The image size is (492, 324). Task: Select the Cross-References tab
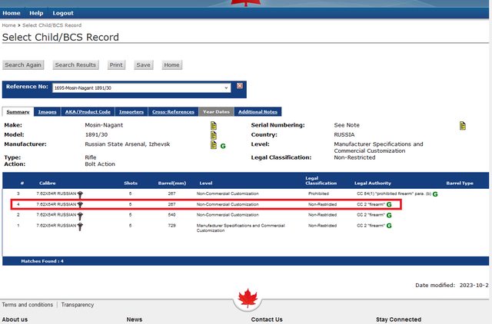(172, 112)
